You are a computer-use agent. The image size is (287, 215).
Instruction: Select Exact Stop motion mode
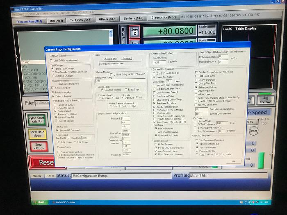click(125, 90)
